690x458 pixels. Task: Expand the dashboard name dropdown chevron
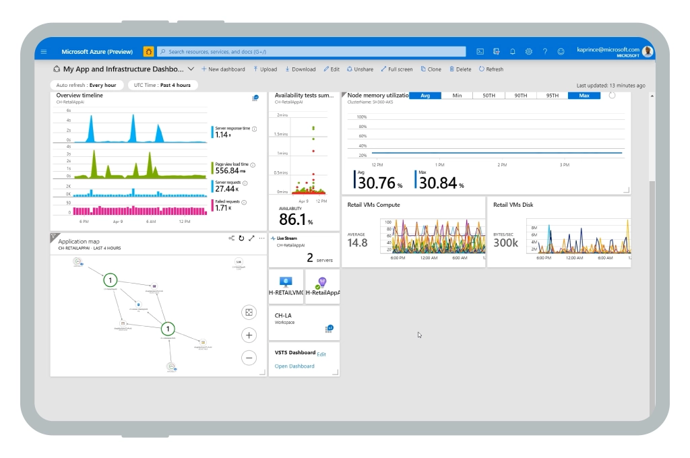[x=191, y=69]
